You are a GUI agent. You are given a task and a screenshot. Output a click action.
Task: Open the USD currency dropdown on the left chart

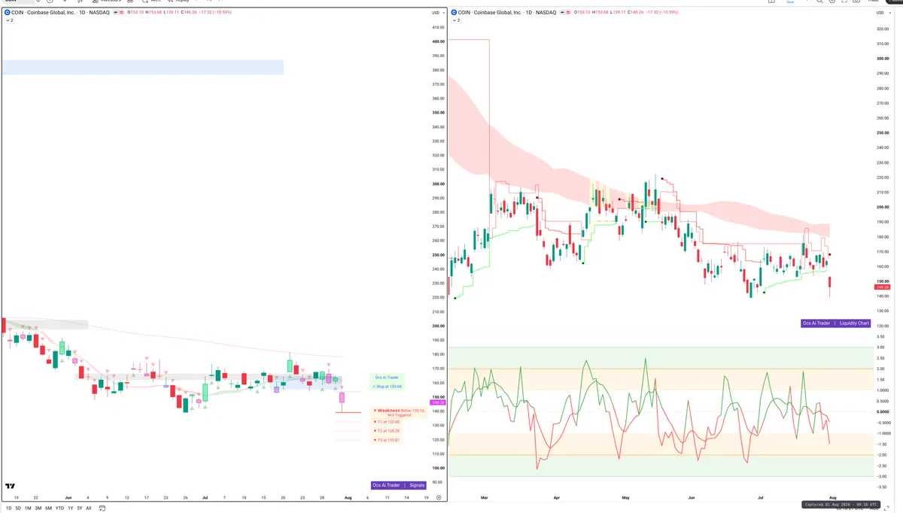tap(437, 13)
